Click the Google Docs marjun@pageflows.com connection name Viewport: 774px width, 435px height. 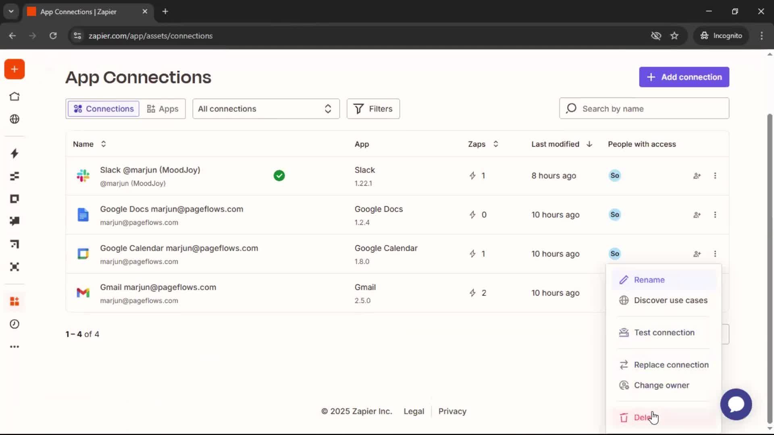(172, 209)
